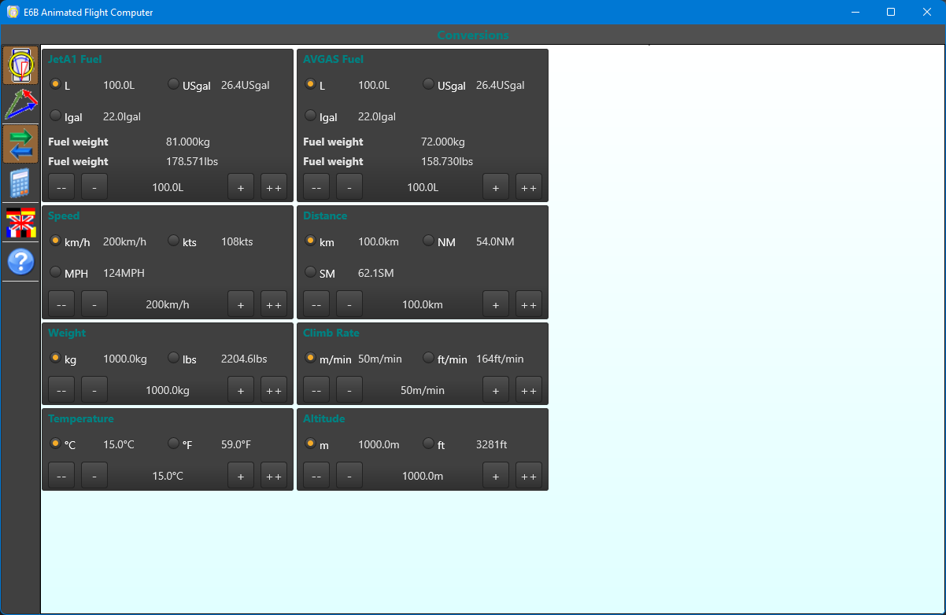Select the green-blue conversions arrows icon
Viewport: 946px width, 615px height.
point(20,144)
